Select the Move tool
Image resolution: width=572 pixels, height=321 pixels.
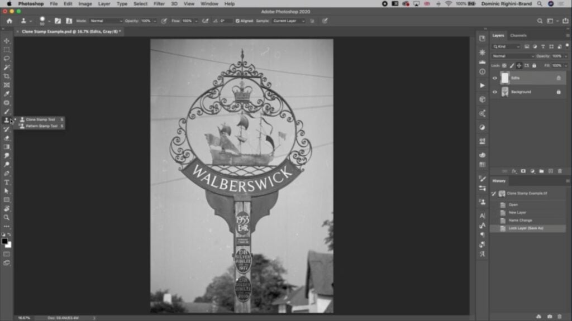tap(7, 41)
